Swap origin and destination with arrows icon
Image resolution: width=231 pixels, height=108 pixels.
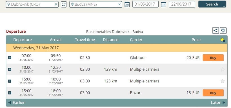(64, 4)
